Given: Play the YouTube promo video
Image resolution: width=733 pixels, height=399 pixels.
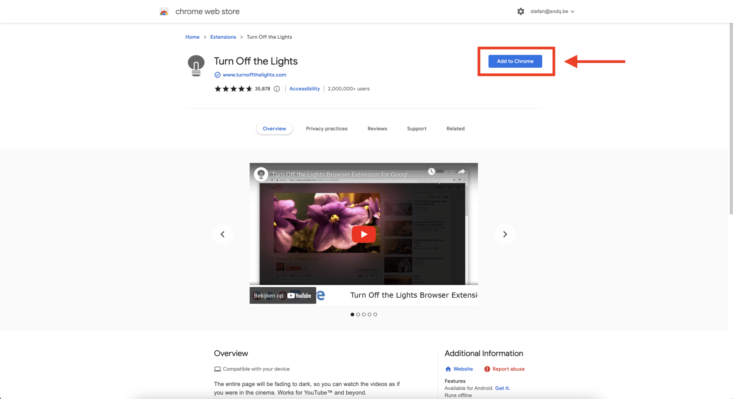Looking at the screenshot, I should [x=364, y=234].
